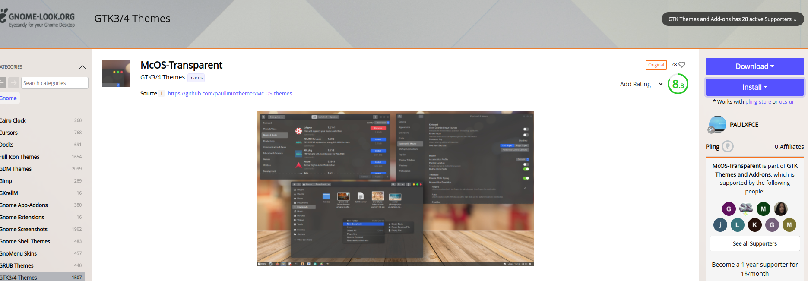Click the blue J supporter avatar
Viewport: 808px width, 281px height.
tap(720, 225)
